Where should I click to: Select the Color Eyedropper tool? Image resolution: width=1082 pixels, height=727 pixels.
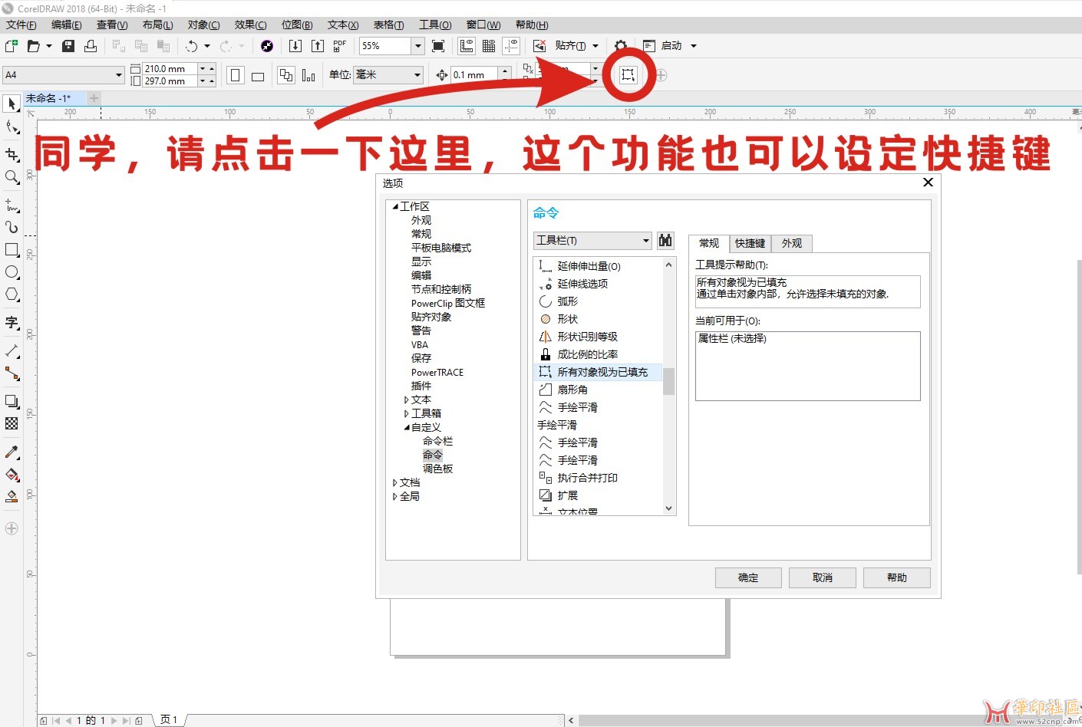click(x=12, y=452)
